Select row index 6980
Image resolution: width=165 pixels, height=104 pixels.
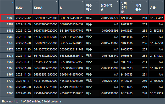10,37
